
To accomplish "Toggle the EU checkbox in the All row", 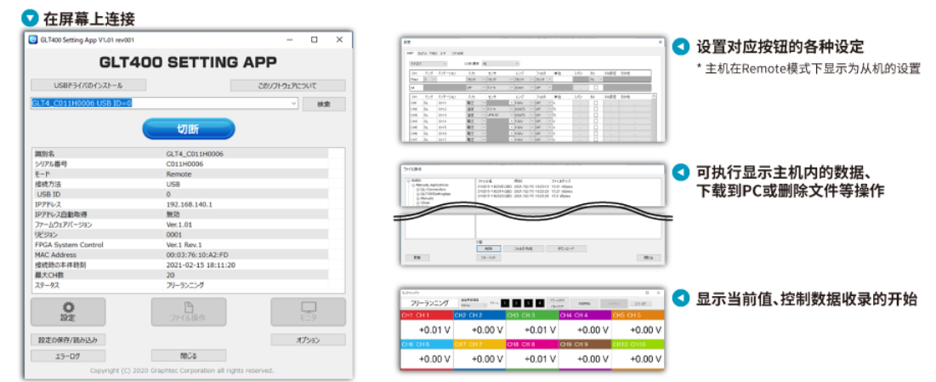I will click(596, 88).
